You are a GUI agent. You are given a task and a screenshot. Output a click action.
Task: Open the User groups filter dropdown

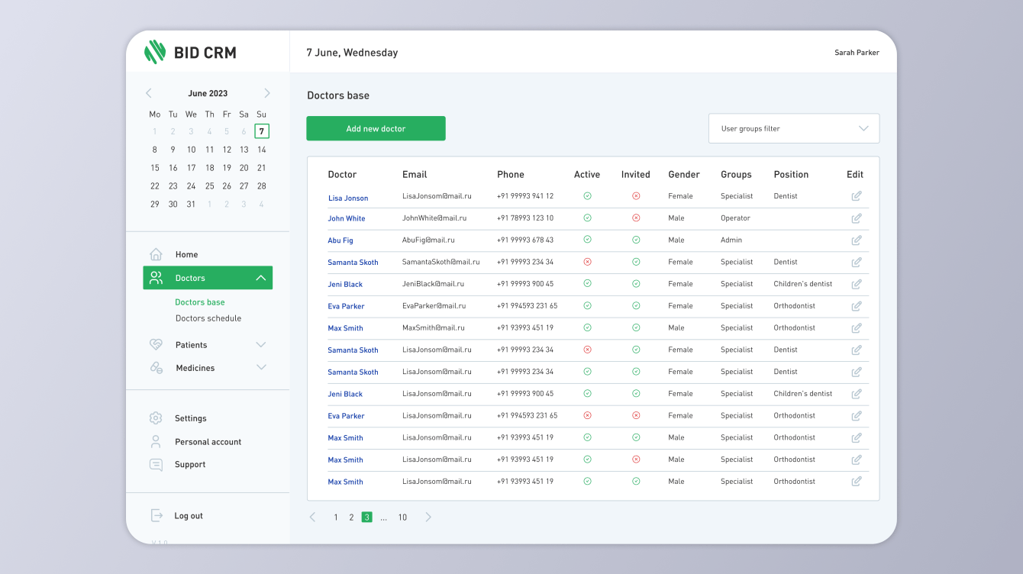tap(794, 128)
